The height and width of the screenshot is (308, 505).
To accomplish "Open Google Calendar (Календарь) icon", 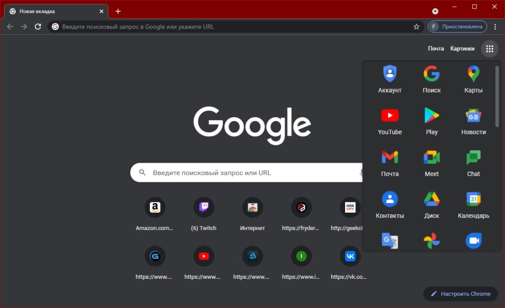I will 473,199.
